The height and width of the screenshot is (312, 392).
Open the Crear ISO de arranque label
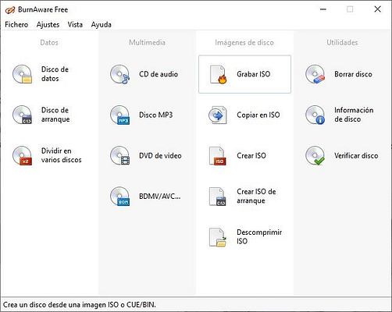(x=256, y=196)
